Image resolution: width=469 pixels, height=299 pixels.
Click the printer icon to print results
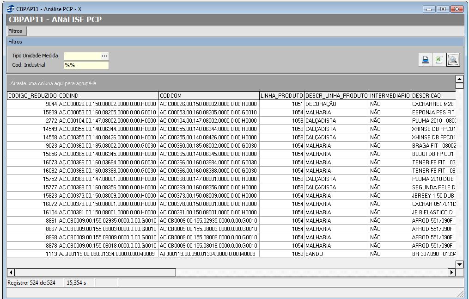point(425,60)
